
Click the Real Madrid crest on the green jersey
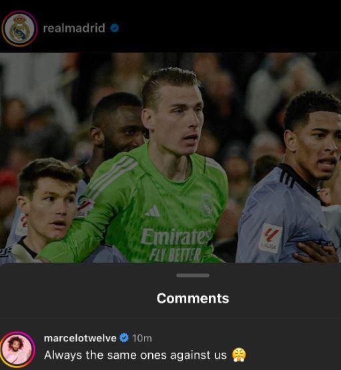click(207, 205)
